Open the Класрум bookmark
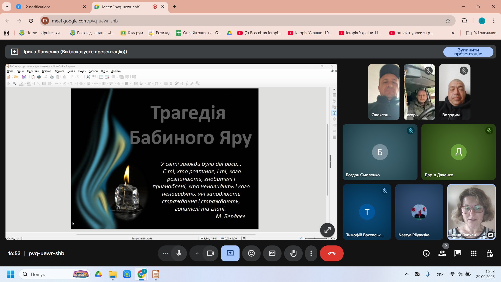The width and height of the screenshot is (501, 282). (132, 33)
